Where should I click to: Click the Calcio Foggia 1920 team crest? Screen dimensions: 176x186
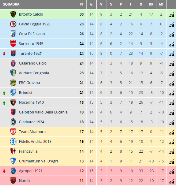[13, 24]
